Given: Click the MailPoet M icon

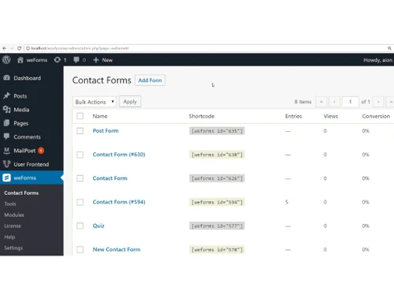Looking at the screenshot, I should [x=7, y=150].
